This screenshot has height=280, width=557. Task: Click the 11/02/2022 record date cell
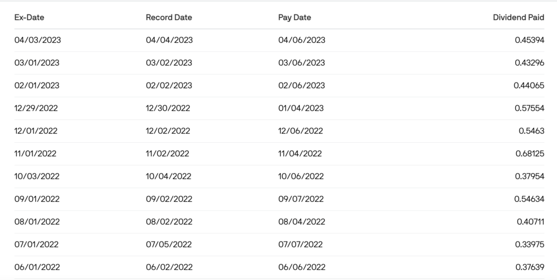(168, 154)
